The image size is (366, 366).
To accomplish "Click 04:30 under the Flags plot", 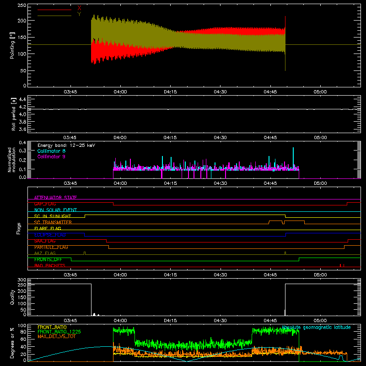I will click(220, 275).
